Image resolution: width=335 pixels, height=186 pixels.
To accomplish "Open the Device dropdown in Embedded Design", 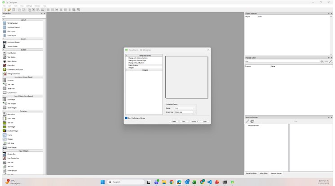I will coord(185,108).
